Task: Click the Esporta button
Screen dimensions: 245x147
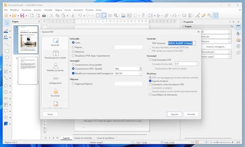Action: click(x=175, y=114)
